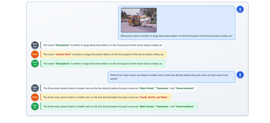The width and height of the screenshot is (270, 123).
Task: Select the Baseline answer mentioning Disneyland
Action: [x=103, y=45]
